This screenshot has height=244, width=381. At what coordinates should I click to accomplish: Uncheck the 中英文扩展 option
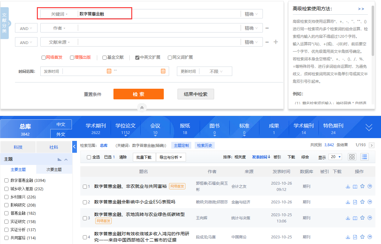pos(137,57)
